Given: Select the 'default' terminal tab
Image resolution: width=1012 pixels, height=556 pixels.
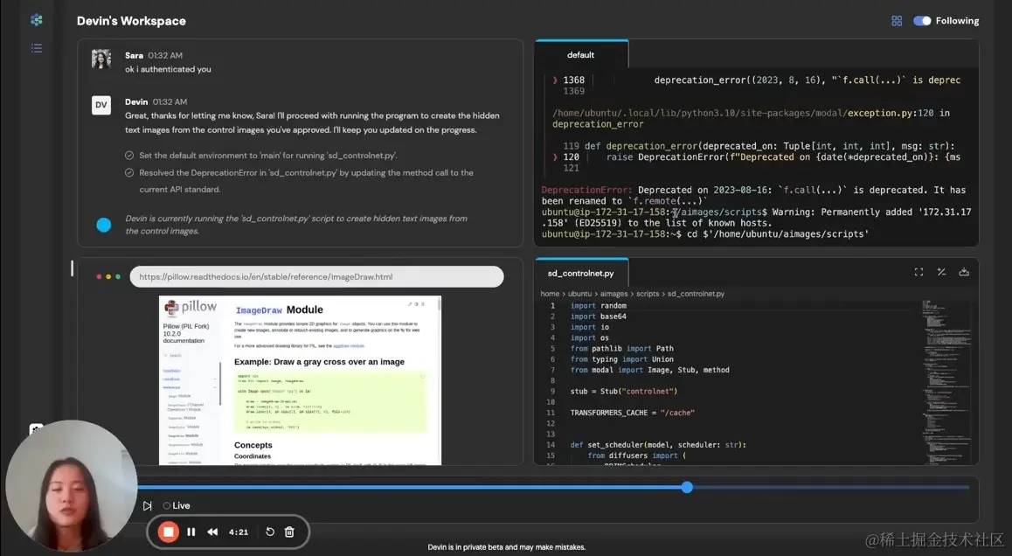Looking at the screenshot, I should 580,55.
